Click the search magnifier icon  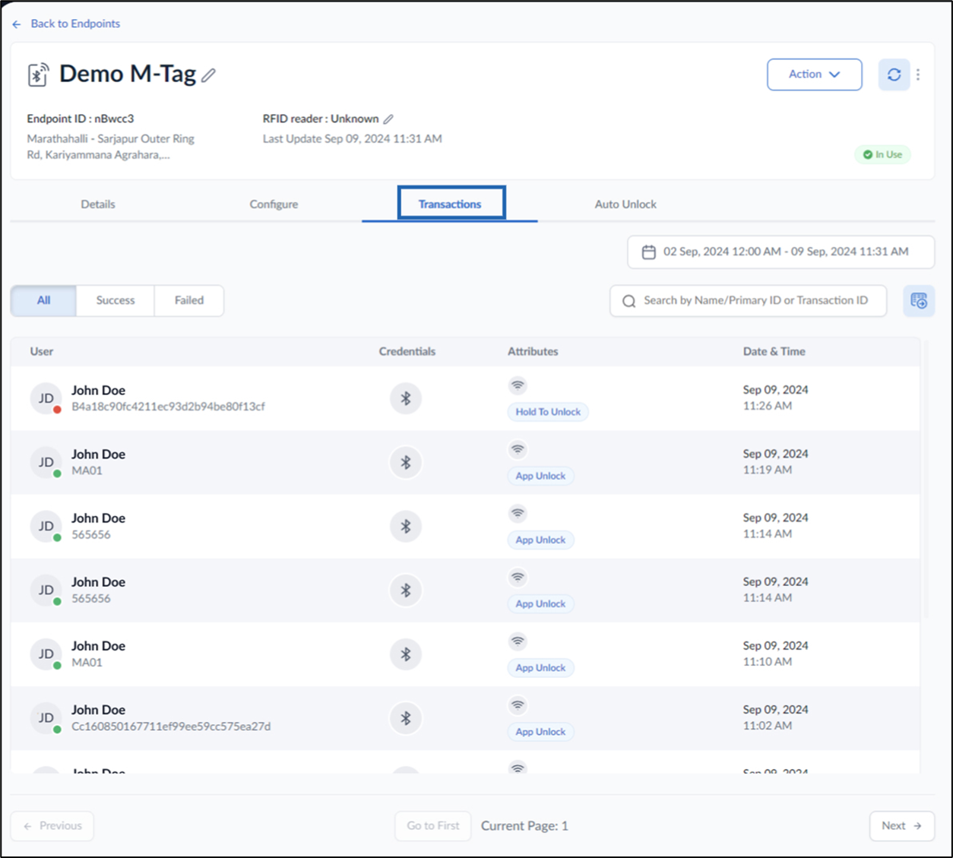tap(628, 301)
